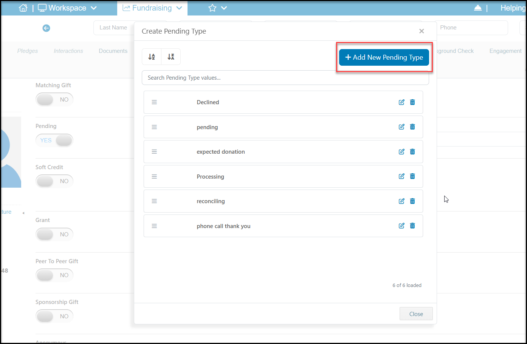The width and height of the screenshot is (527, 344).
Task: Edit the reconciling pending type
Action: [x=401, y=201]
